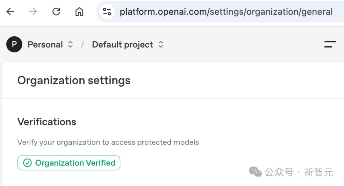The image size is (344, 186).
Task: Select the Verifications section title
Action: (x=47, y=122)
